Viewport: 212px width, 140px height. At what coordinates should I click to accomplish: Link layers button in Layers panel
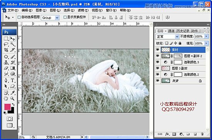click(x=160, y=134)
